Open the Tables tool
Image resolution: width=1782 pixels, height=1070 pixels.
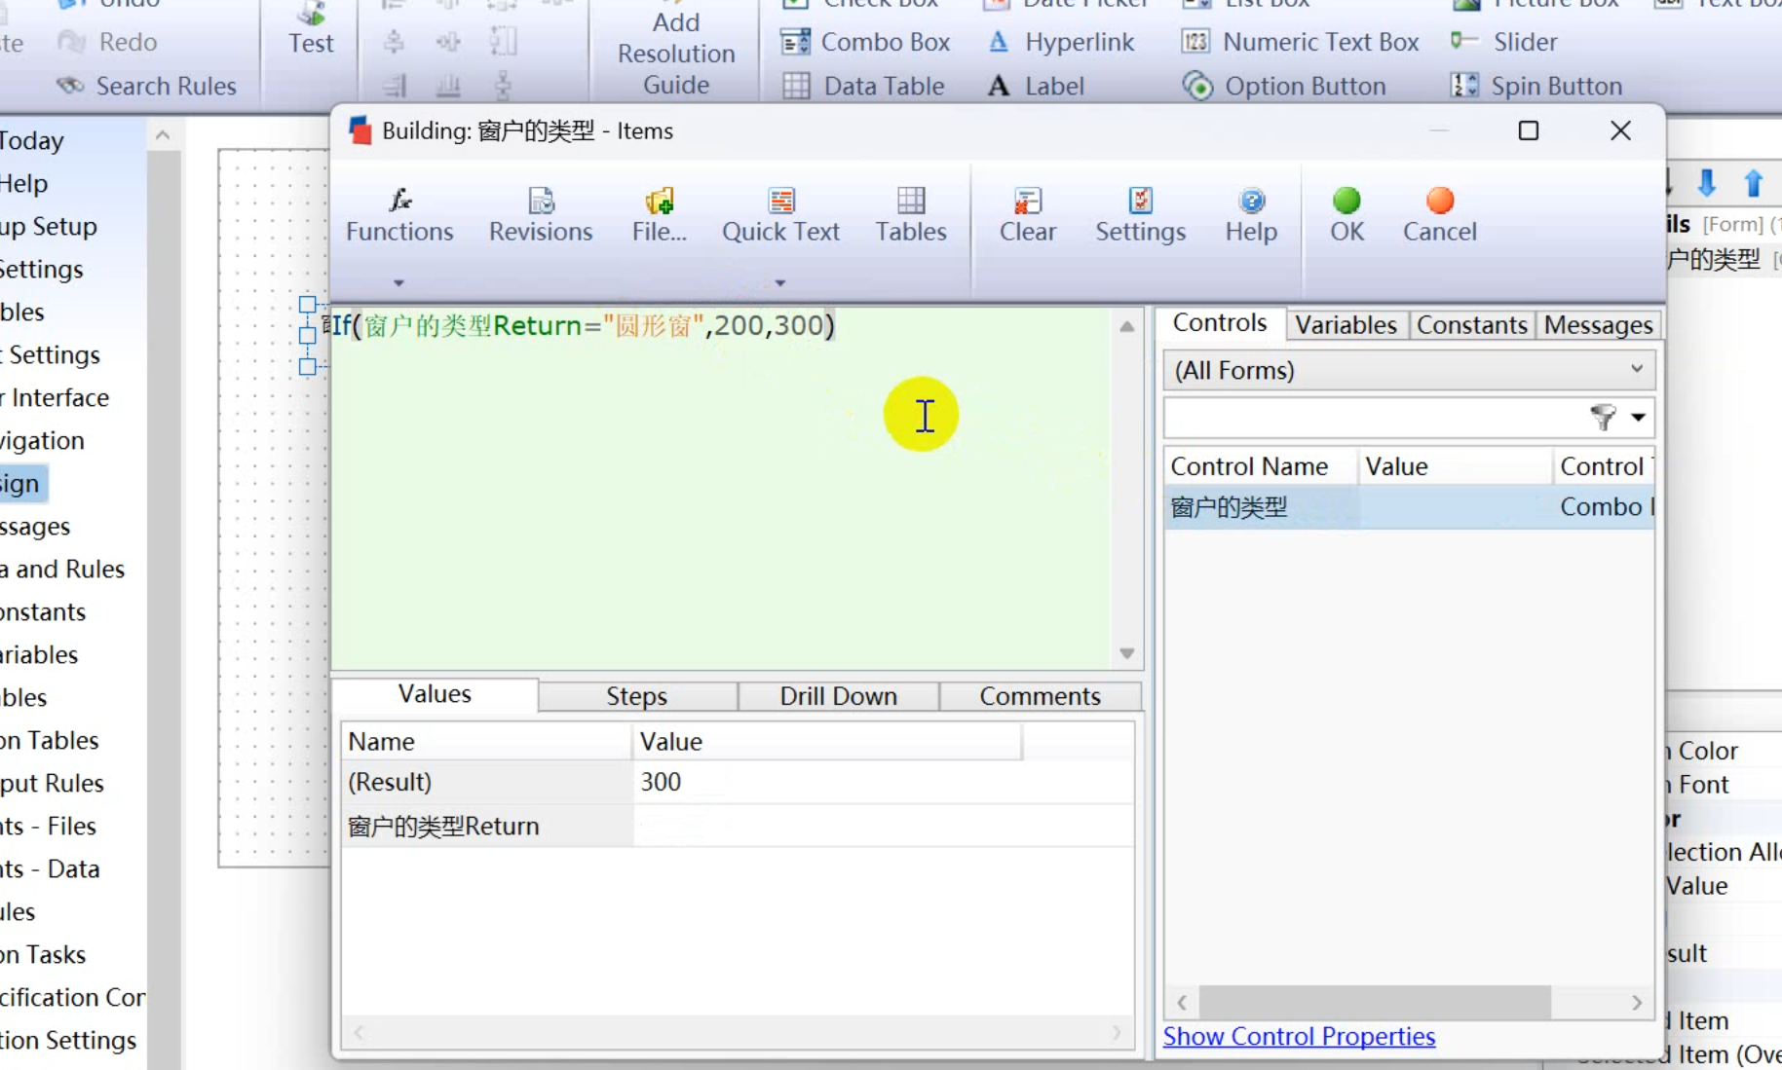click(910, 214)
